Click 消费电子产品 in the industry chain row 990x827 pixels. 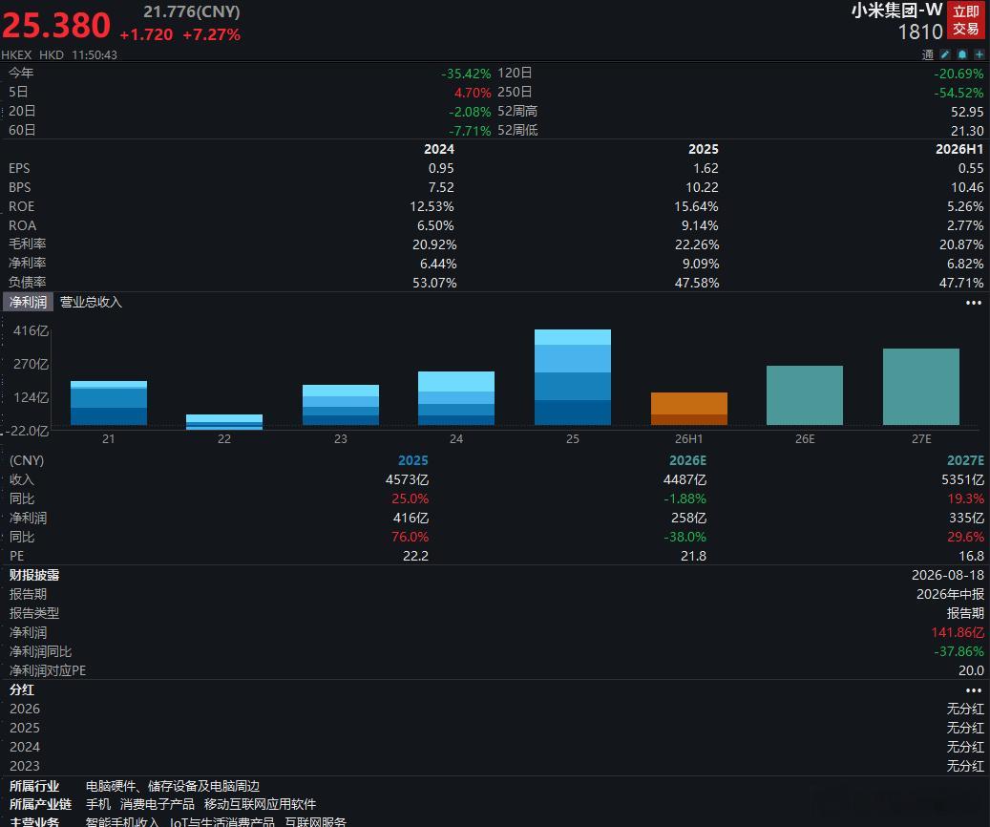(158, 804)
